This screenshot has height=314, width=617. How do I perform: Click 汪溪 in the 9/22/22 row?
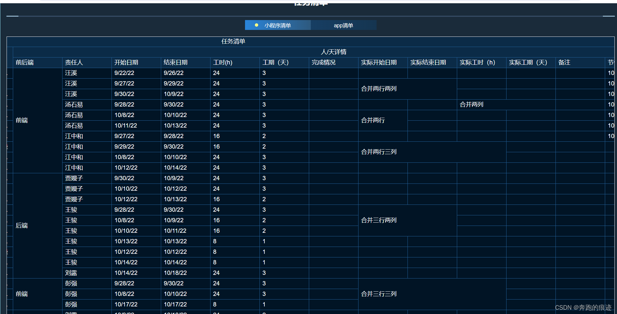tap(71, 73)
